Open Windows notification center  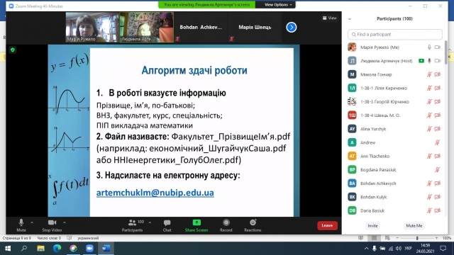443,249
